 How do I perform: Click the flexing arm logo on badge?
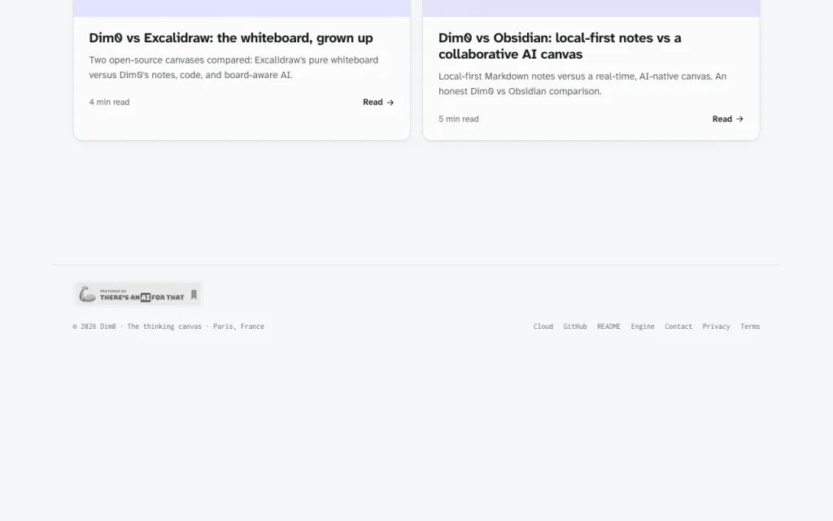pyautogui.click(x=87, y=294)
